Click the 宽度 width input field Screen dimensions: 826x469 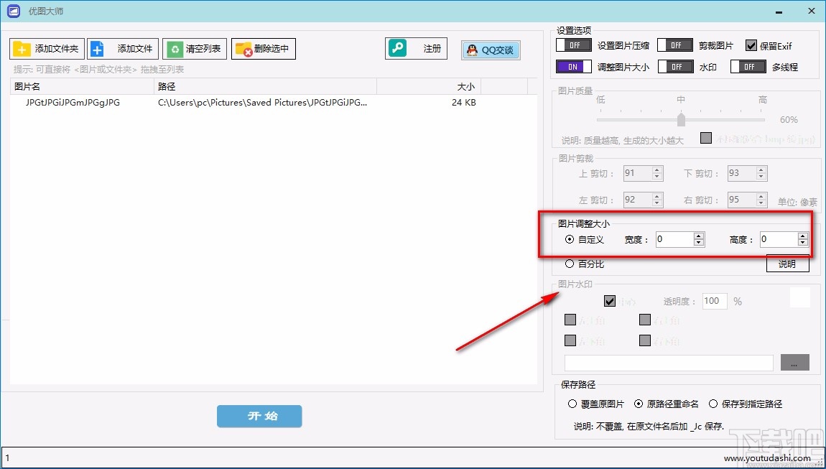click(674, 239)
